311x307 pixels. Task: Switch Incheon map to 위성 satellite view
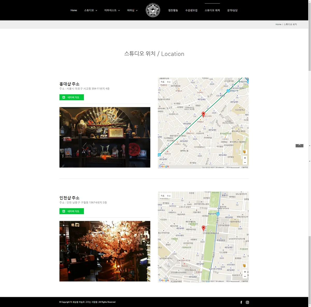[169, 196]
